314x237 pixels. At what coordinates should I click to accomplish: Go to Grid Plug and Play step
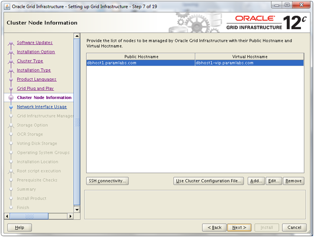click(x=35, y=88)
